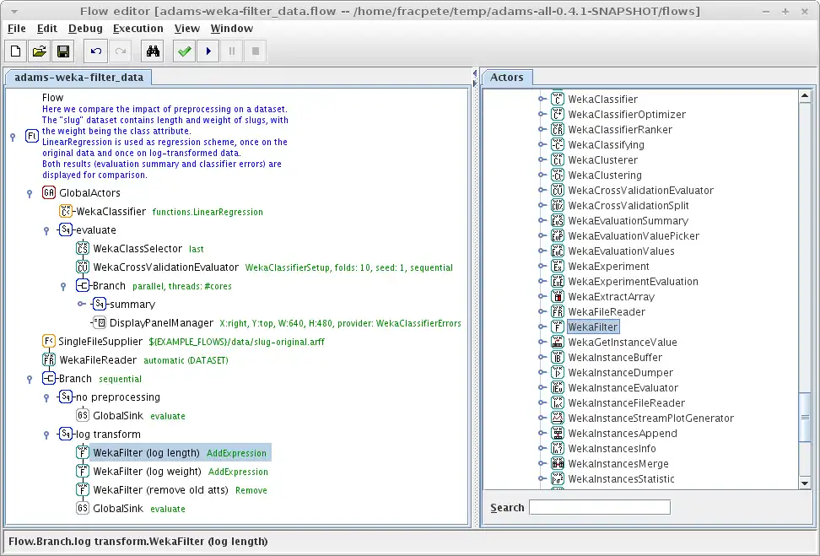Click the Actors vertical scrollbar thumb
The width and height of the screenshot is (820, 556).
(x=805, y=418)
